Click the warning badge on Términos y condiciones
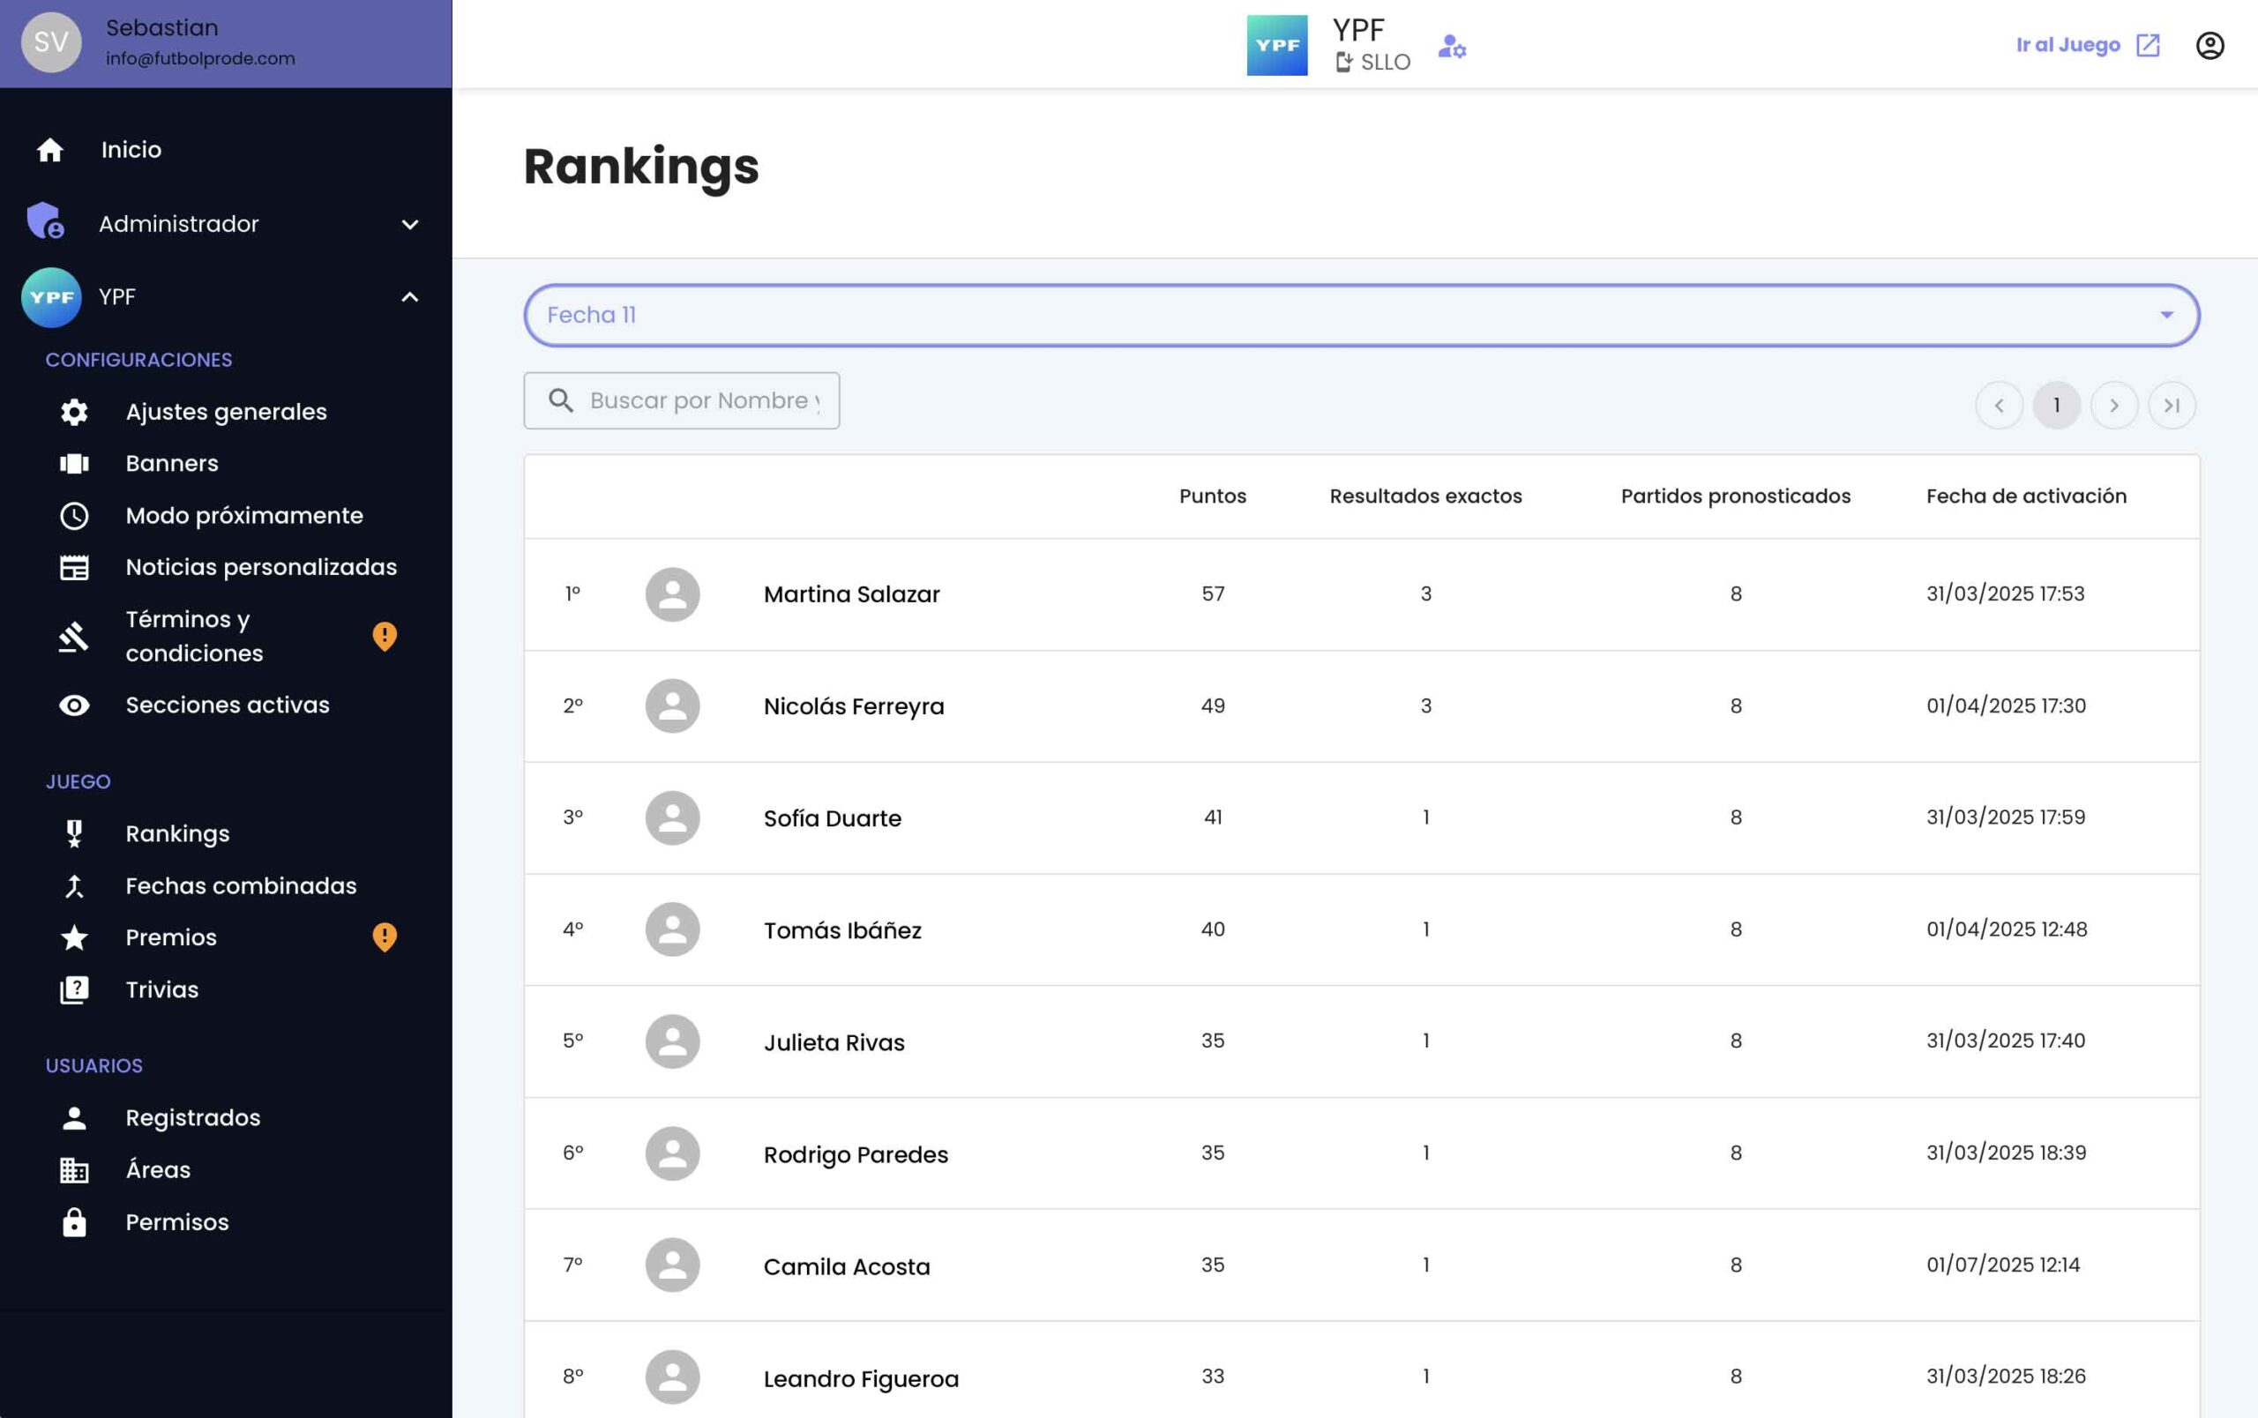Screen dimensions: 2258x1418 tap(385, 637)
